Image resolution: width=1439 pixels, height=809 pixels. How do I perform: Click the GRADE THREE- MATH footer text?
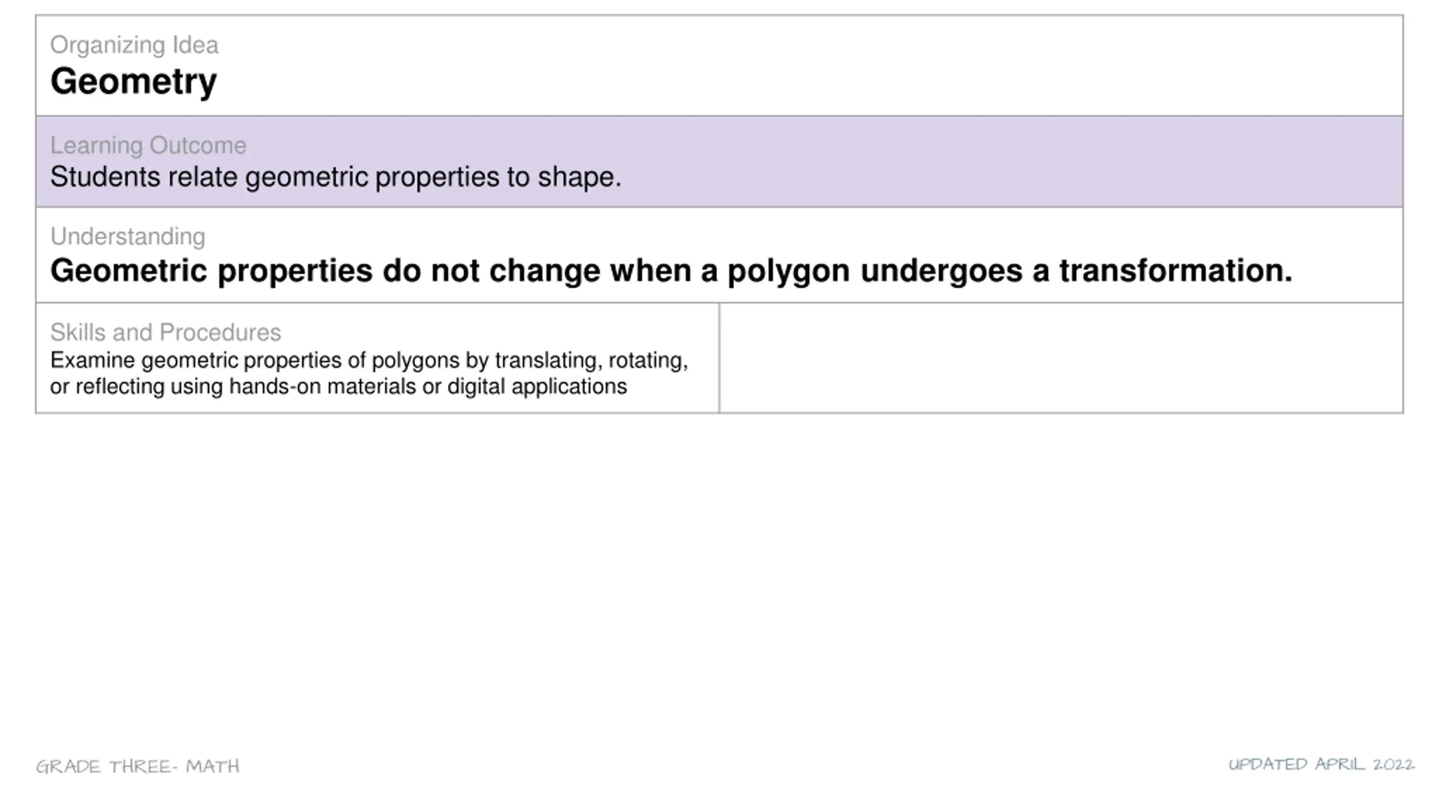click(138, 766)
